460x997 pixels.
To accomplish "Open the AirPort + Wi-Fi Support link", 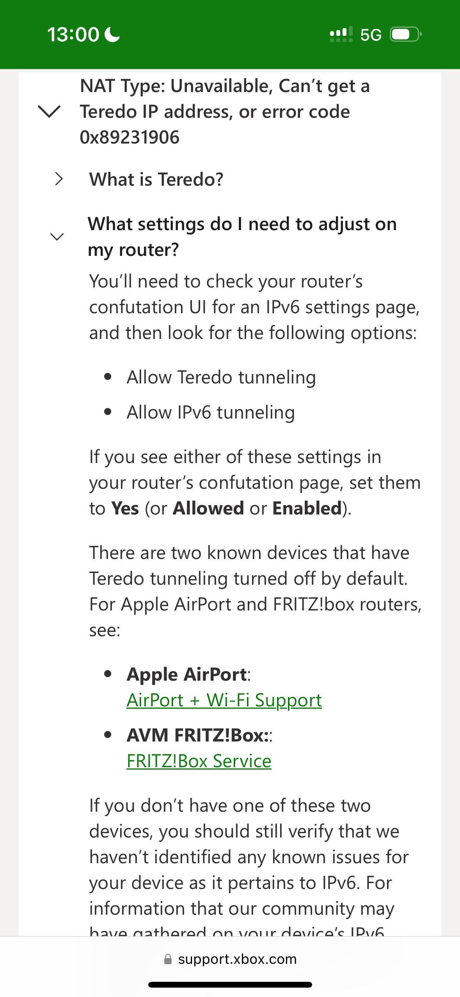I will pyautogui.click(x=224, y=700).
